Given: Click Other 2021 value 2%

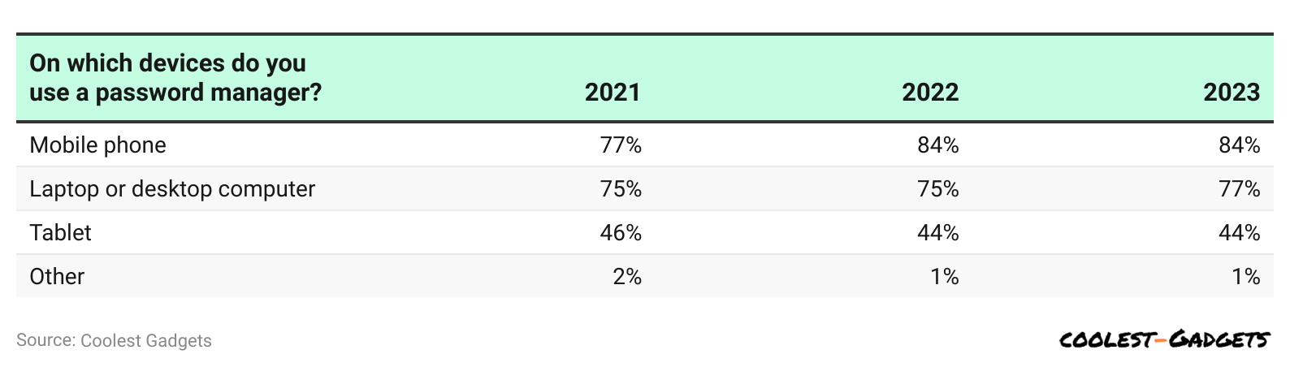Looking at the screenshot, I should click(x=627, y=277).
